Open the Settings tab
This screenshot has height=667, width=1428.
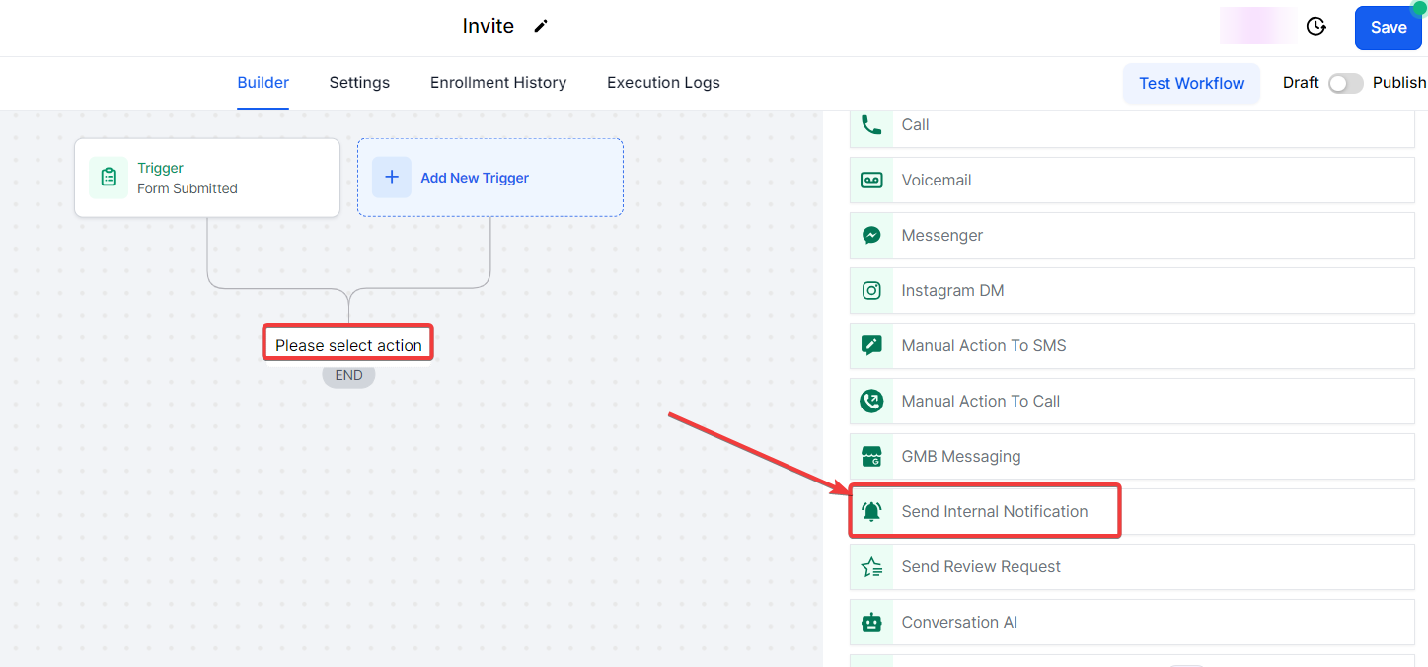(x=359, y=83)
